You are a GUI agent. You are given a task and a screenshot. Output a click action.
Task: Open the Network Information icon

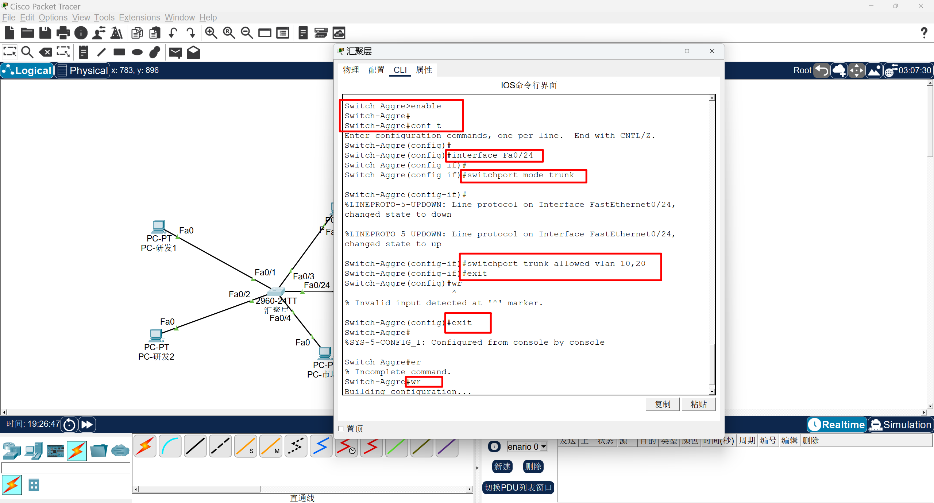tap(81, 33)
